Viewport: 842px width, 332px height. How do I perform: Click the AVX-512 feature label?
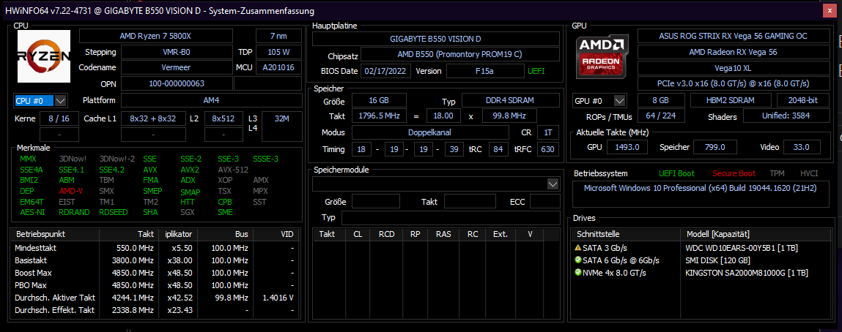click(232, 170)
